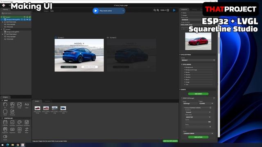Click the zoom out magnifier icon
This screenshot has width=262, height=147.
coord(155,10)
